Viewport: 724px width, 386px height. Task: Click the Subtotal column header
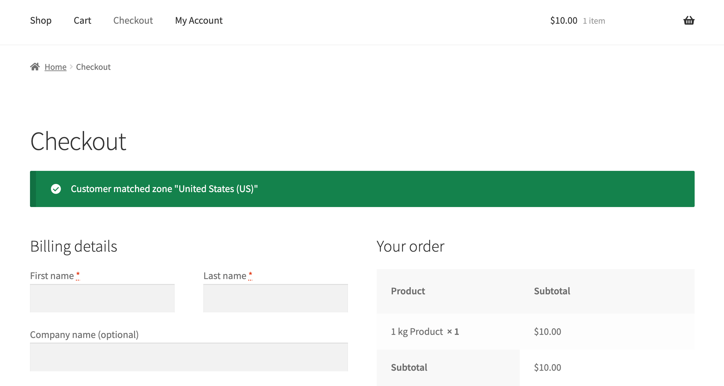[552, 291]
